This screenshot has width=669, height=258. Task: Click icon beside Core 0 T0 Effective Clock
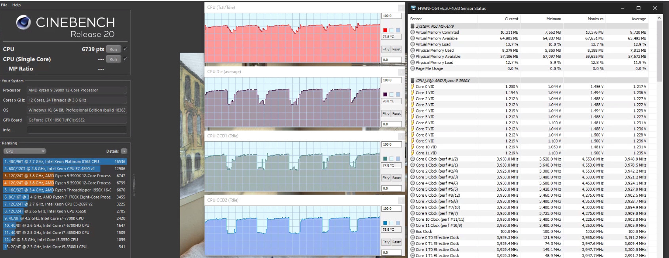click(412, 237)
